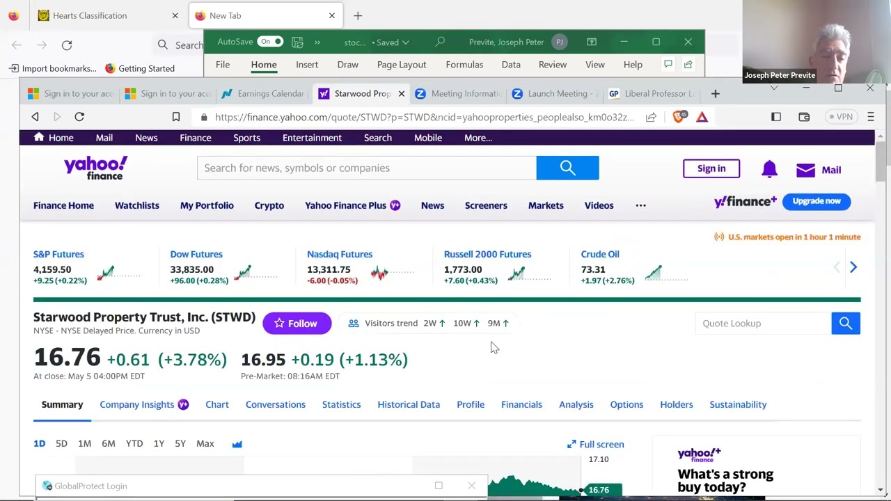Screen dimensions: 891x501
Task: Open the Excel Home ribbon tab
Action: click(264, 65)
